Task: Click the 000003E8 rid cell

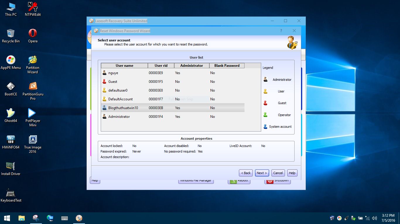Action: [x=156, y=90]
